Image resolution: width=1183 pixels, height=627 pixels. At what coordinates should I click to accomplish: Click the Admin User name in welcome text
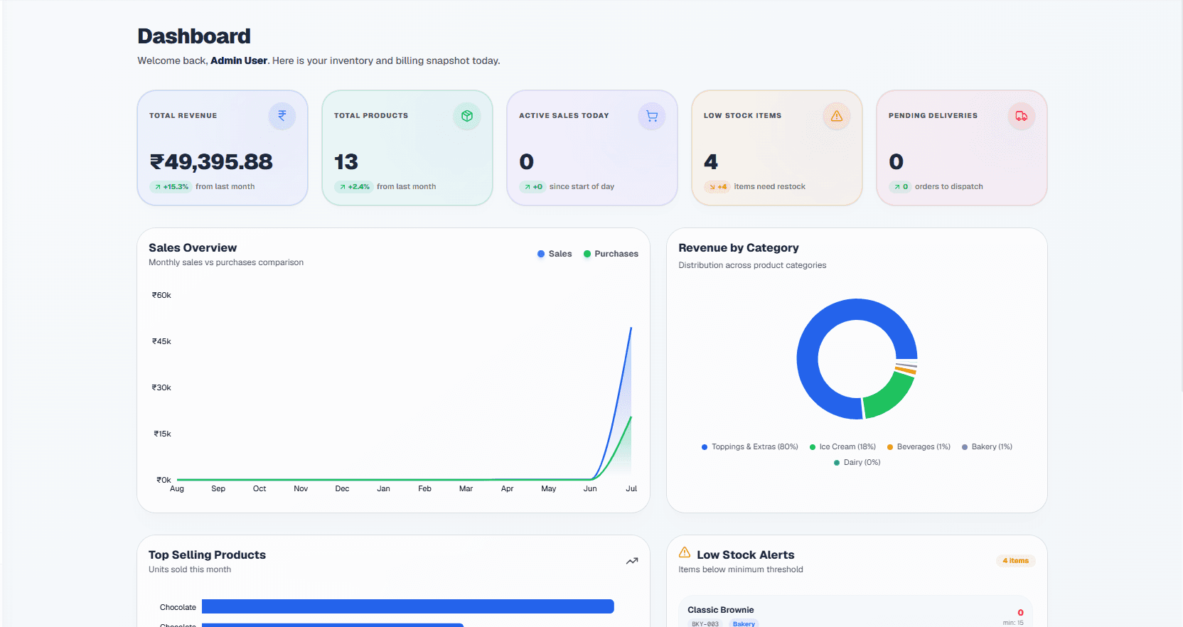(x=239, y=61)
